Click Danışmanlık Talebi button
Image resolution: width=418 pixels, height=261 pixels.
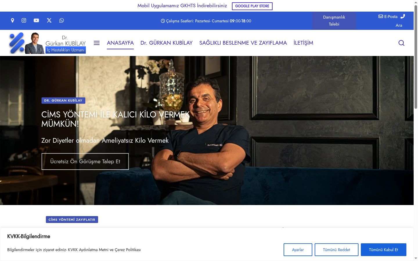coord(334,21)
